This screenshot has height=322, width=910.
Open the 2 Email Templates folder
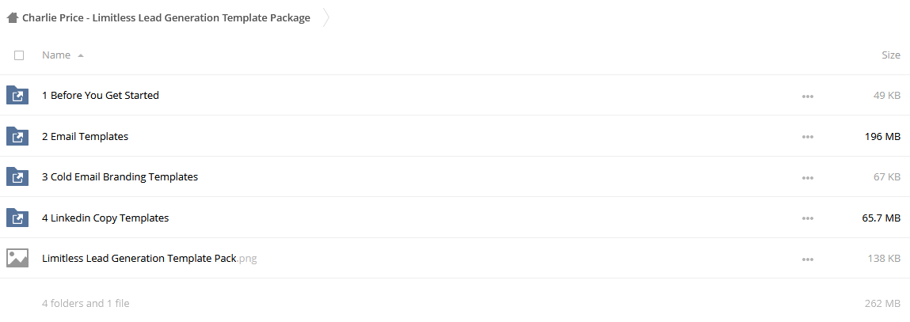tap(86, 136)
